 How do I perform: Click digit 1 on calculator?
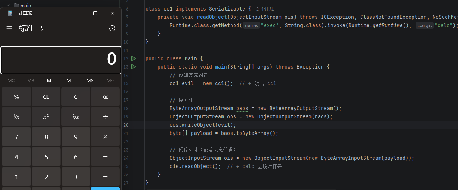tap(16, 177)
